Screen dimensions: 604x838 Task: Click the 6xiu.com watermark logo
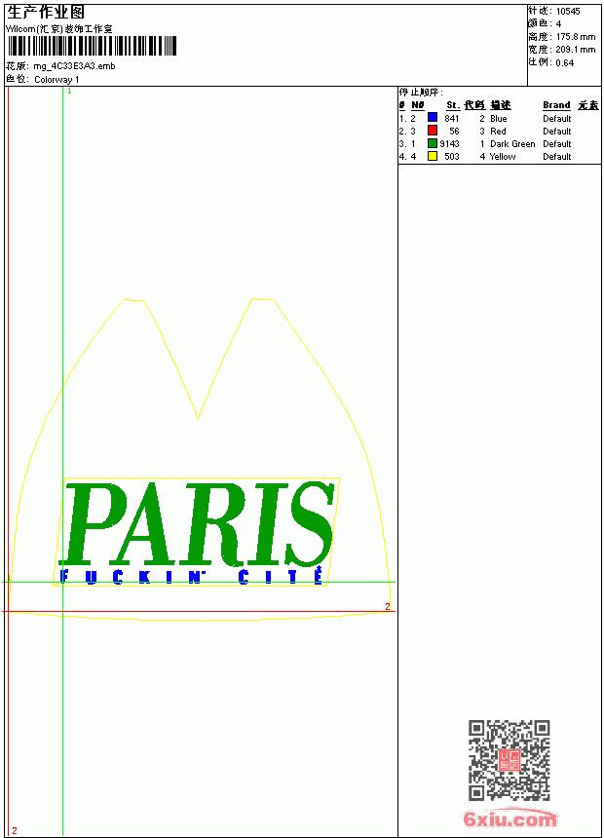tap(510, 819)
